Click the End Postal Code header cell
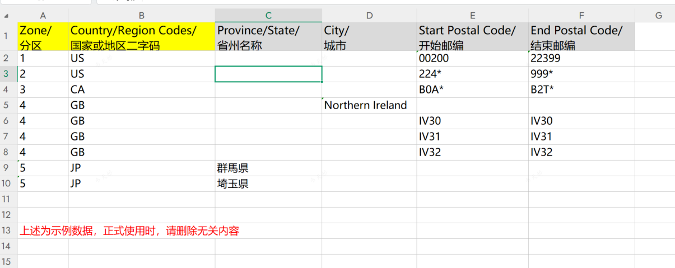 (581, 37)
